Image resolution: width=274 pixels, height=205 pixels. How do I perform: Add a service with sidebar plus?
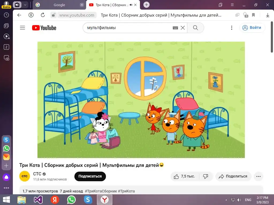point(6,165)
